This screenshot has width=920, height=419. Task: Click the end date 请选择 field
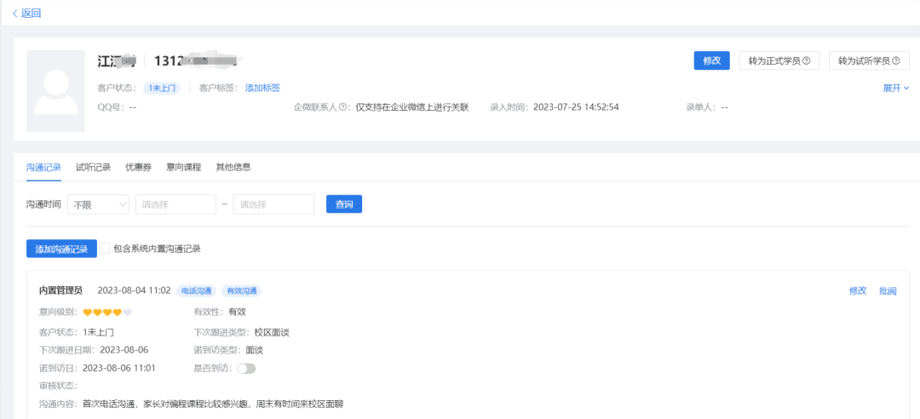[x=273, y=204]
